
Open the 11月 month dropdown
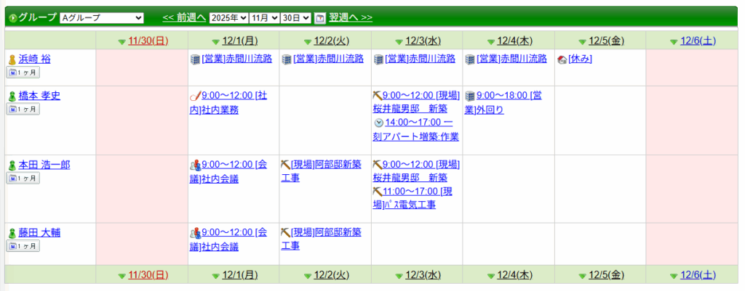[x=263, y=17]
